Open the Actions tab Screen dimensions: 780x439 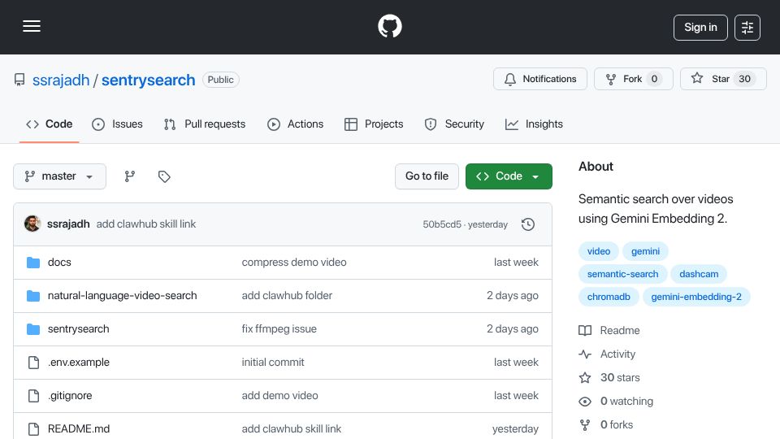(296, 124)
